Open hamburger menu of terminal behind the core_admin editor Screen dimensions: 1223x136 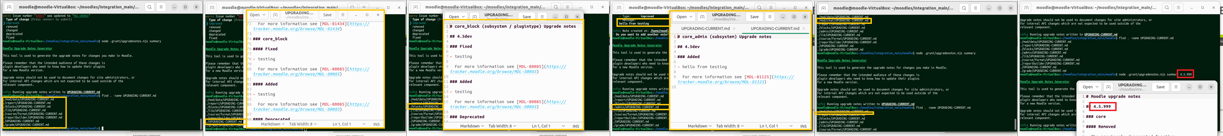tap(771, 8)
